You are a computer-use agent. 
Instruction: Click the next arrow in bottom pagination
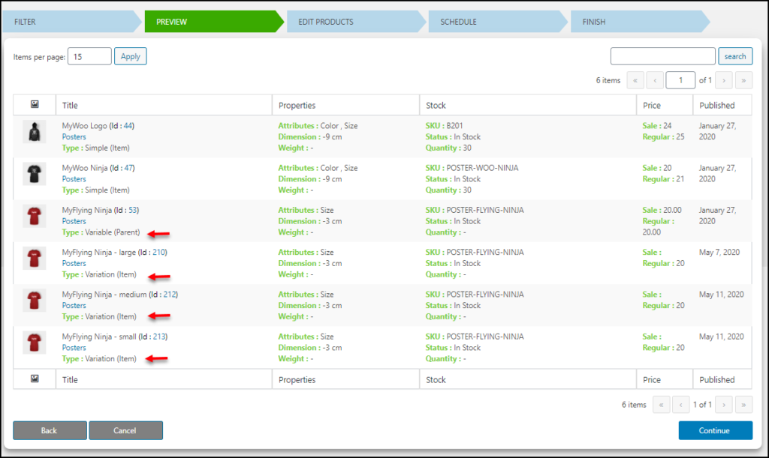coord(723,404)
